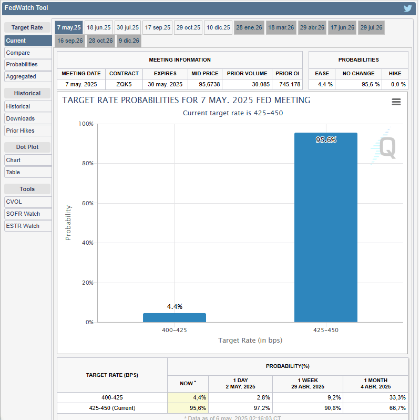Select the 17 sep.25 meeting tab
The image size is (420, 420).
158,27
